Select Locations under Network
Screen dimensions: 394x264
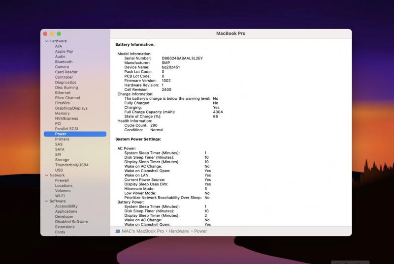[x=64, y=185]
